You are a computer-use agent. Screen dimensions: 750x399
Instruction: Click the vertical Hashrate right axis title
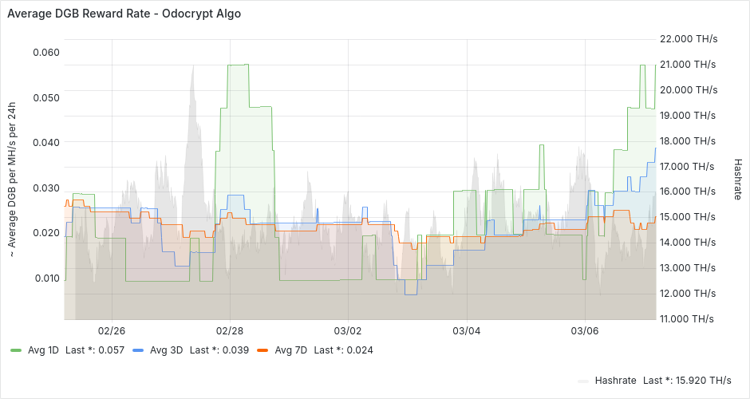click(737, 179)
